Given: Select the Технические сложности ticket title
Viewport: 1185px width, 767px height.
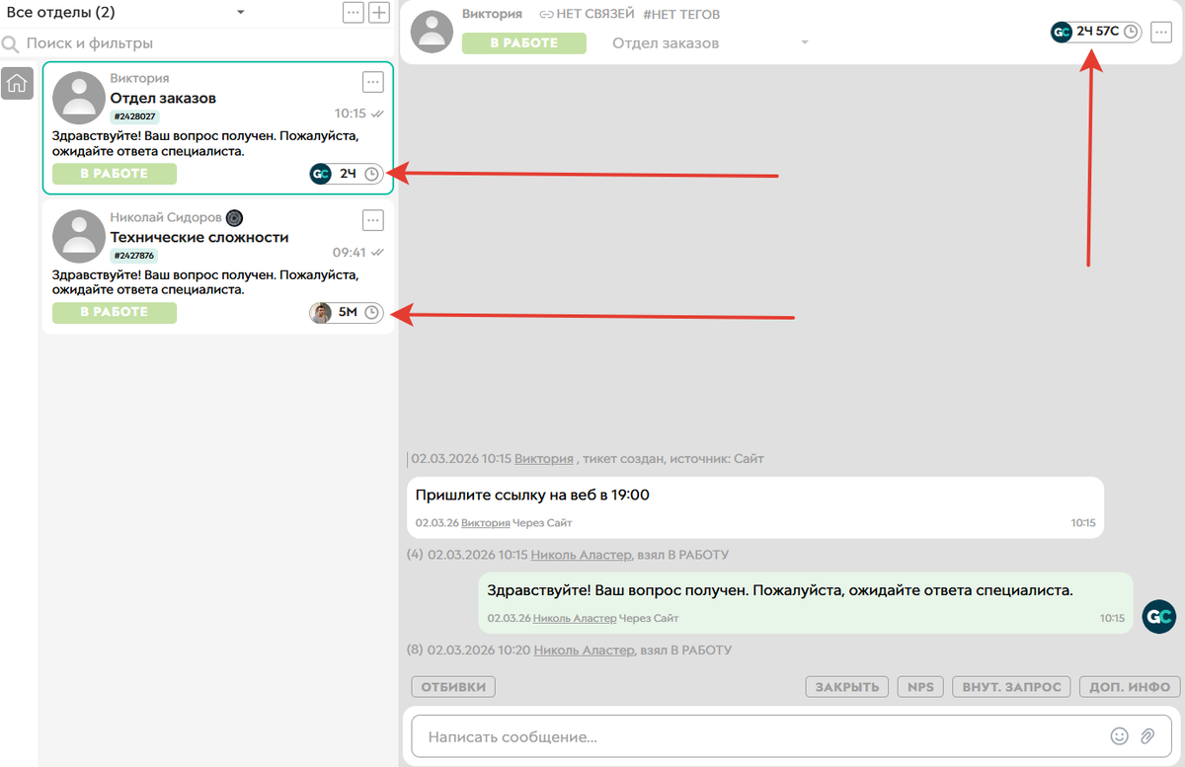Looking at the screenshot, I should [x=199, y=237].
